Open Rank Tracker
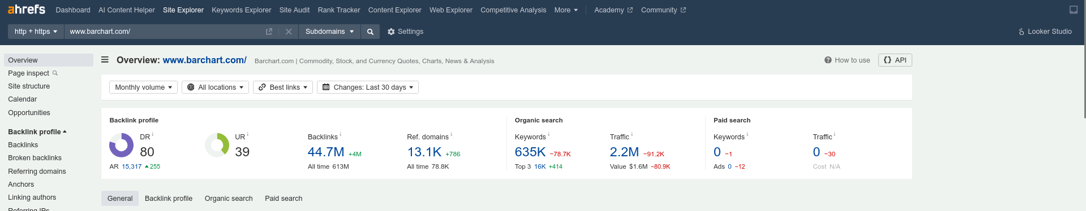This screenshot has height=211, width=1086. point(339,10)
